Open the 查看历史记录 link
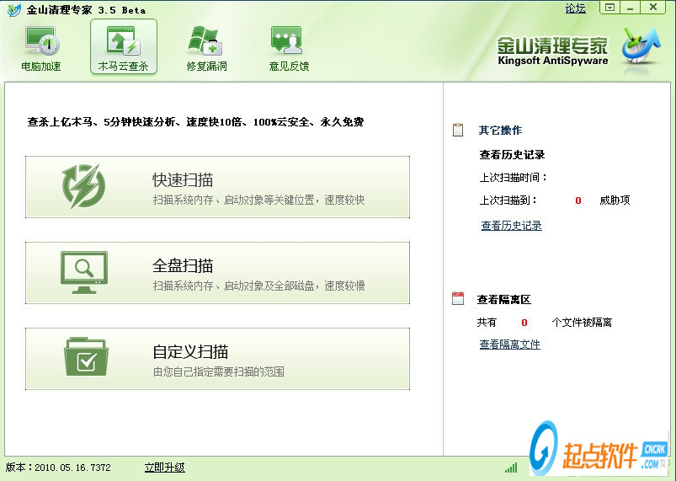Screen dimensions: 676x481 (x=511, y=225)
